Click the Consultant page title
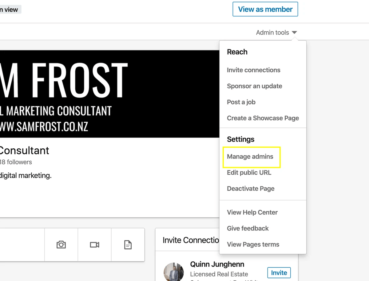 point(25,151)
